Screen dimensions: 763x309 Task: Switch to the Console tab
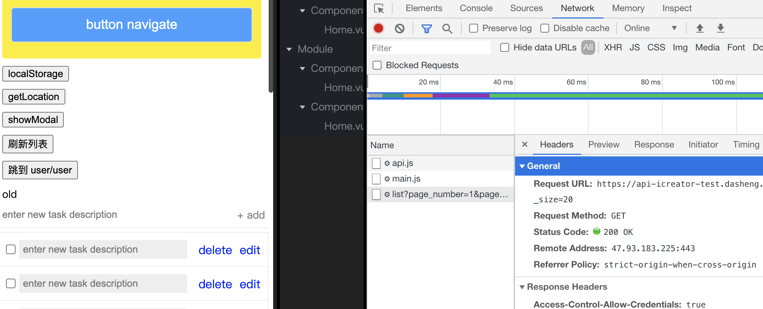476,8
